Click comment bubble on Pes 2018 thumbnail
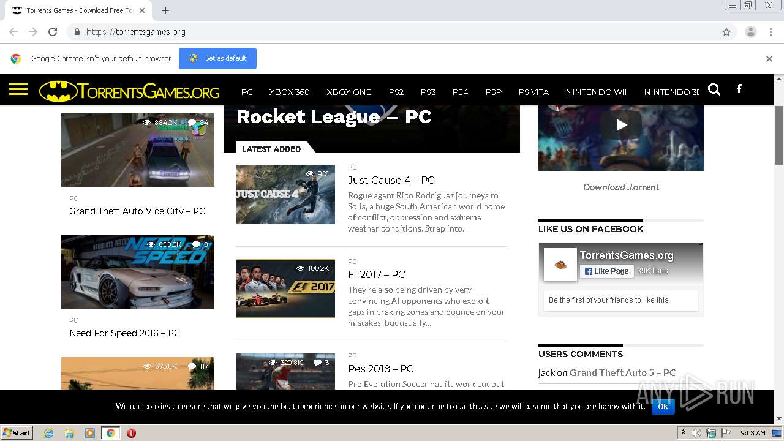 317,363
